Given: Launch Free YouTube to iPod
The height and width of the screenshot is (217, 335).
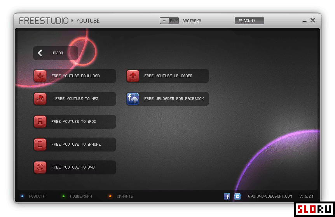Looking at the screenshot, I should (75, 122).
